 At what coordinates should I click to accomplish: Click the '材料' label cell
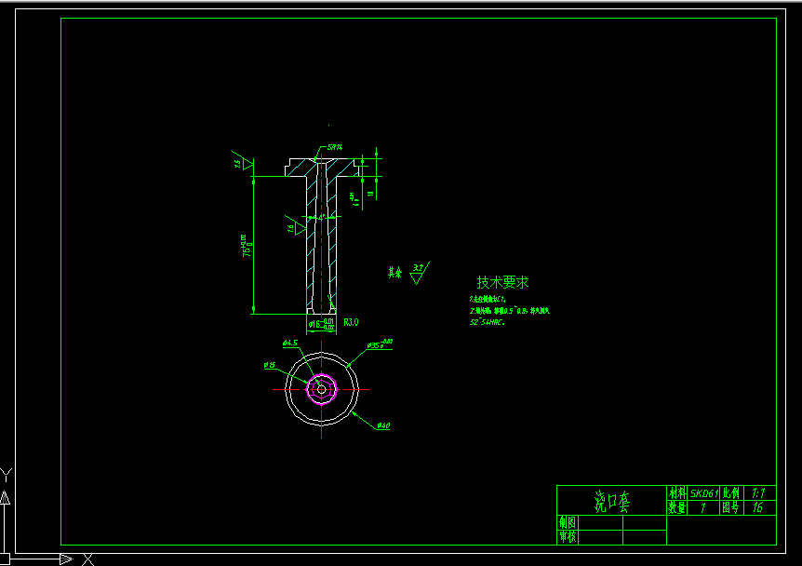[x=676, y=493]
